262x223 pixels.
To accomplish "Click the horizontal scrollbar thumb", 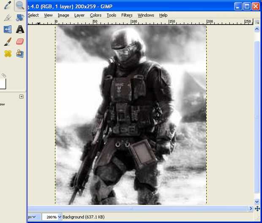I will pyautogui.click(x=137, y=208).
